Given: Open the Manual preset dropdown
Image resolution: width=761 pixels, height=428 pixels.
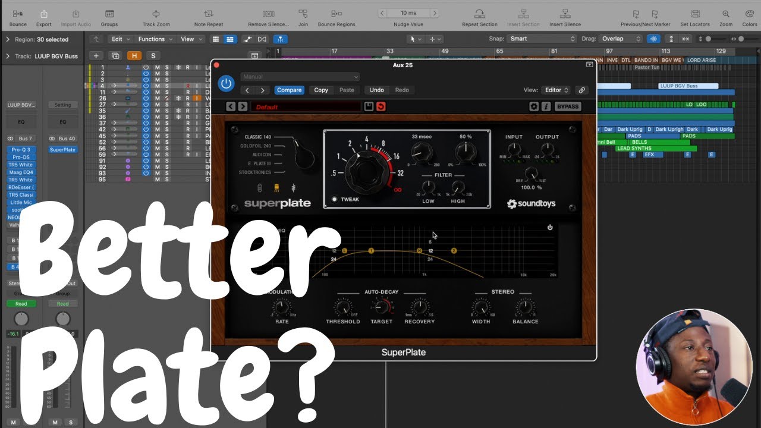Looking at the screenshot, I should pos(300,77).
